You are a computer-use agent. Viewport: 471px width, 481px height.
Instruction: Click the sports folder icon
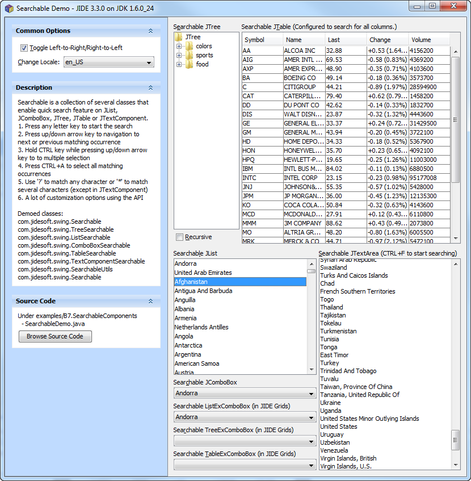pos(190,55)
